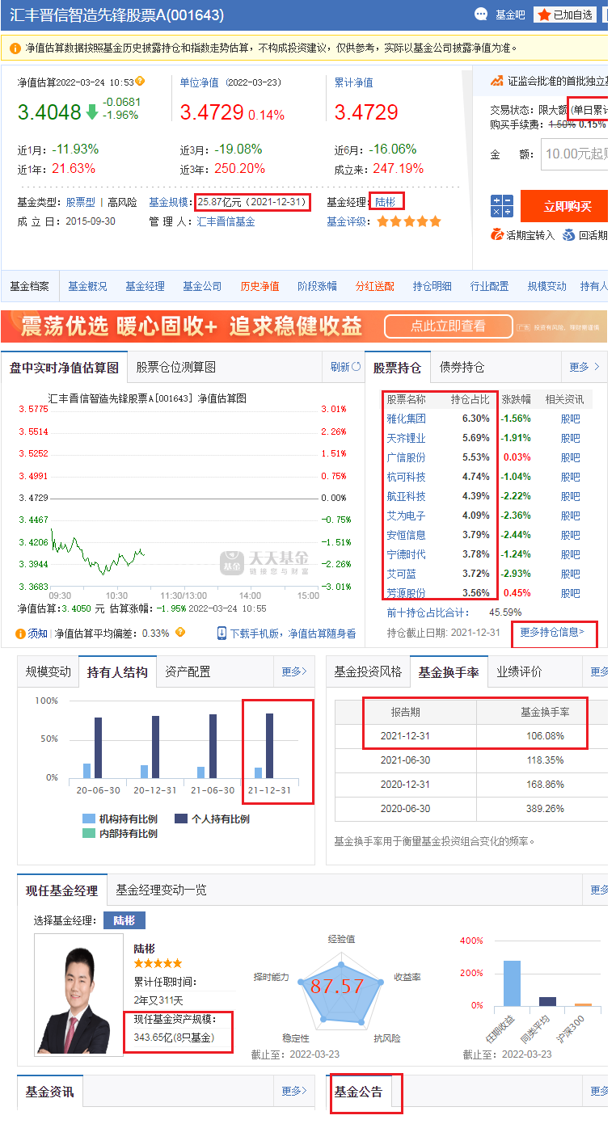Click the 立即购买 button
This screenshot has width=616, height=1128.
(564, 206)
